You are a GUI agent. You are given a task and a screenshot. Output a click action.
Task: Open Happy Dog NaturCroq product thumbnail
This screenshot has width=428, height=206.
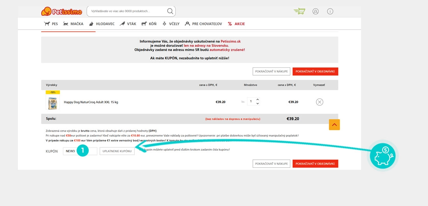pyautogui.click(x=53, y=103)
